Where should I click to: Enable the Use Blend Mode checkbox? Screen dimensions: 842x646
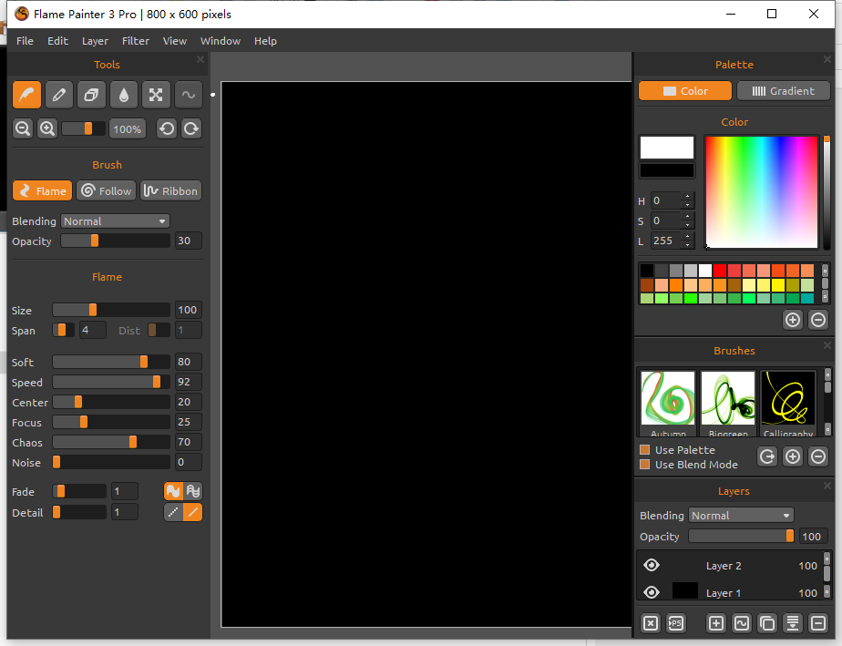645,464
